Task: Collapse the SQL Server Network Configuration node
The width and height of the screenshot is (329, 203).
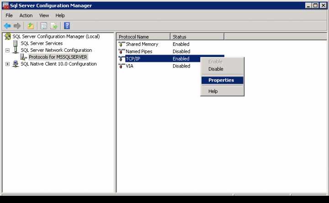Action: pyautogui.click(x=7, y=51)
